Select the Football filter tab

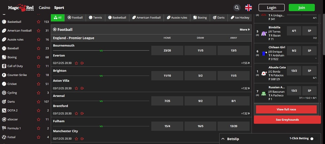75,18
